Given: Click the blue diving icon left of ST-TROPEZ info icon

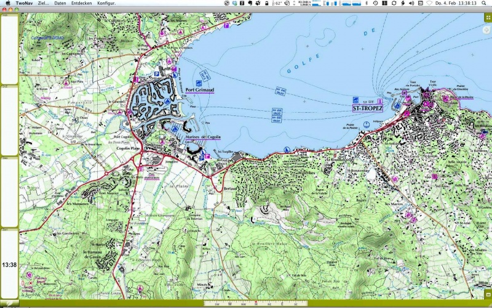Looking at the screenshot, I should (355, 100).
